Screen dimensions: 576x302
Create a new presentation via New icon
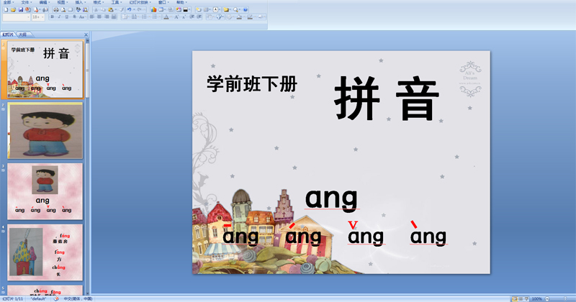click(6, 9)
